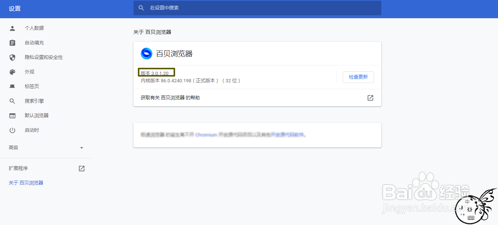
Task: Click the power icon beside 启动时
Action: pyautogui.click(x=12, y=130)
